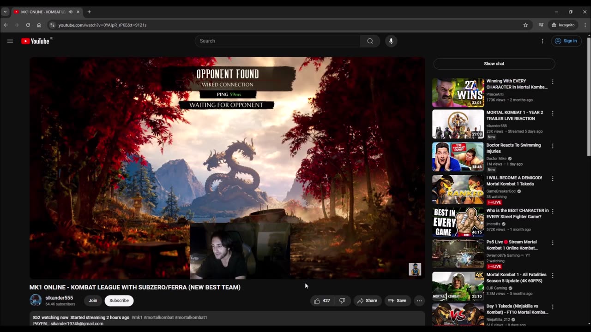Subscribe to sikander555
The image size is (591, 332).
coord(119,301)
